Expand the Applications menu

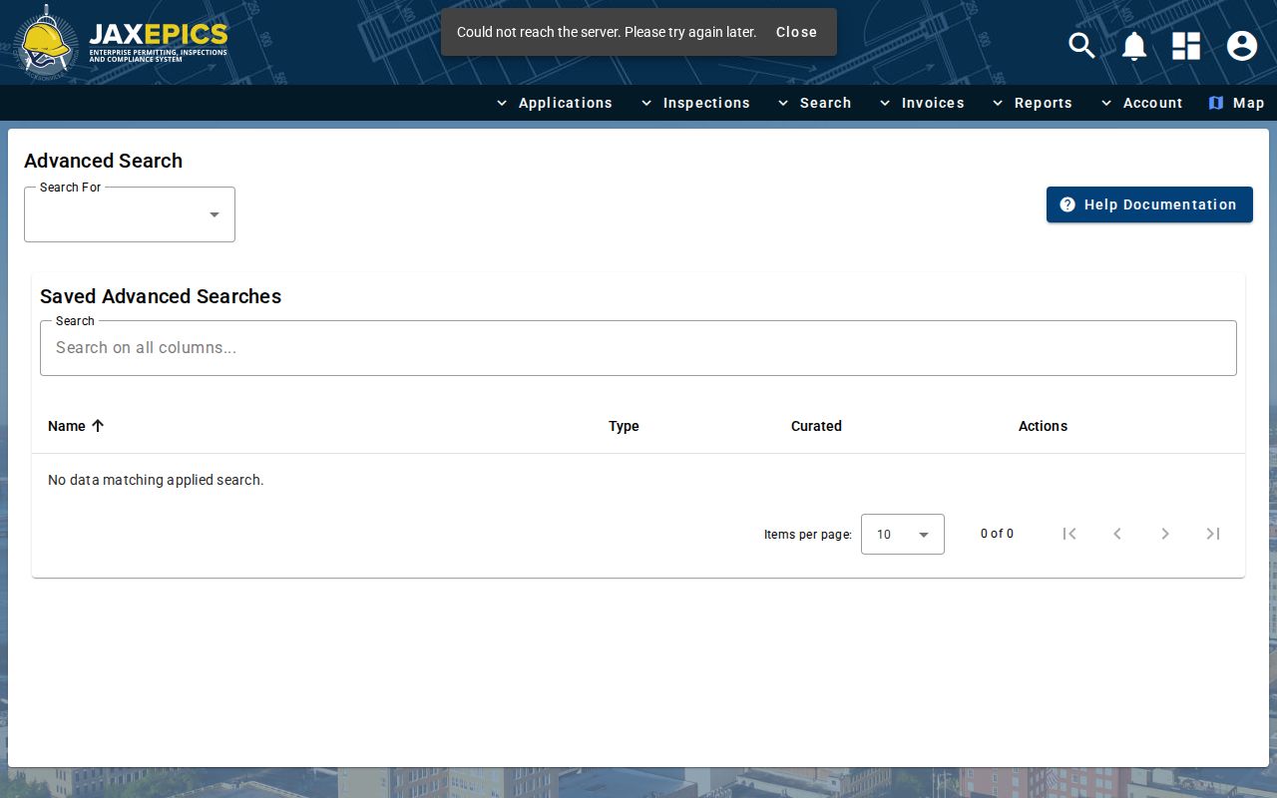pyautogui.click(x=554, y=103)
